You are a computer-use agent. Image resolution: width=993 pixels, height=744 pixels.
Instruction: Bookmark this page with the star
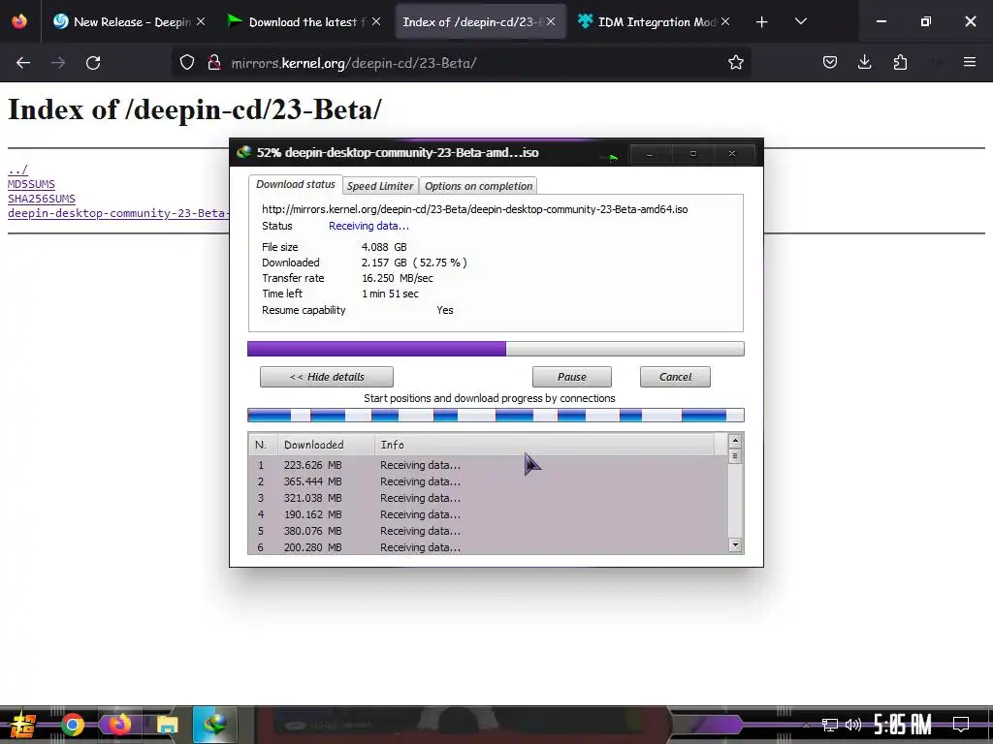coord(735,63)
